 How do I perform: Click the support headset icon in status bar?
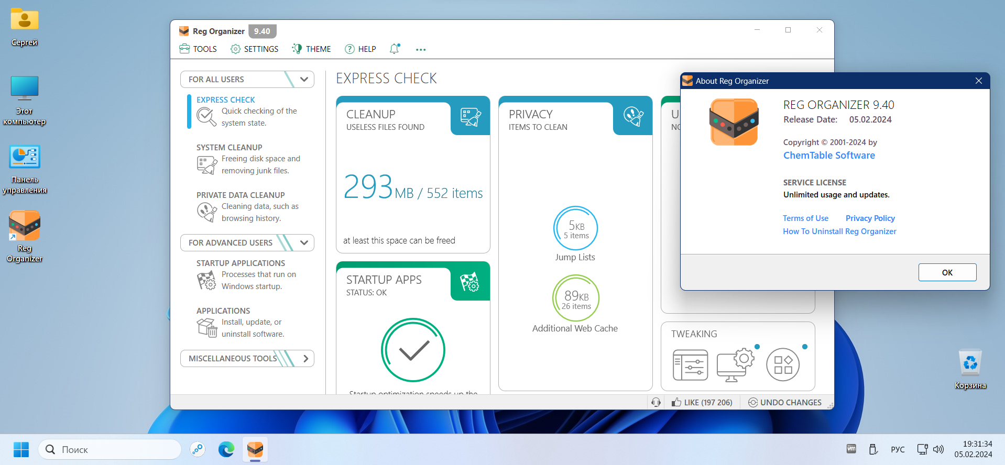[x=656, y=402]
